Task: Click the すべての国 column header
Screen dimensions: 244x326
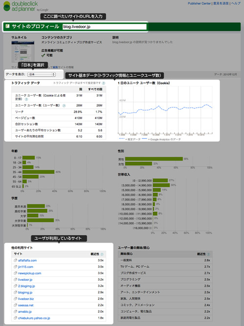Action: pyautogui.click(x=95, y=89)
